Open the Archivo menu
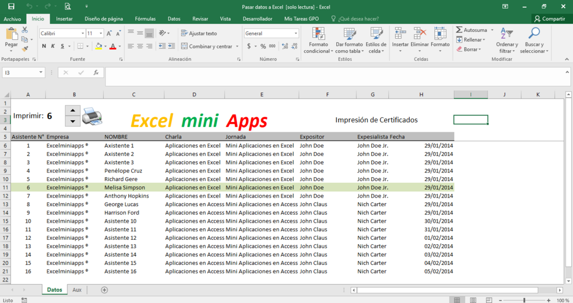The height and width of the screenshot is (303, 573). [13, 19]
